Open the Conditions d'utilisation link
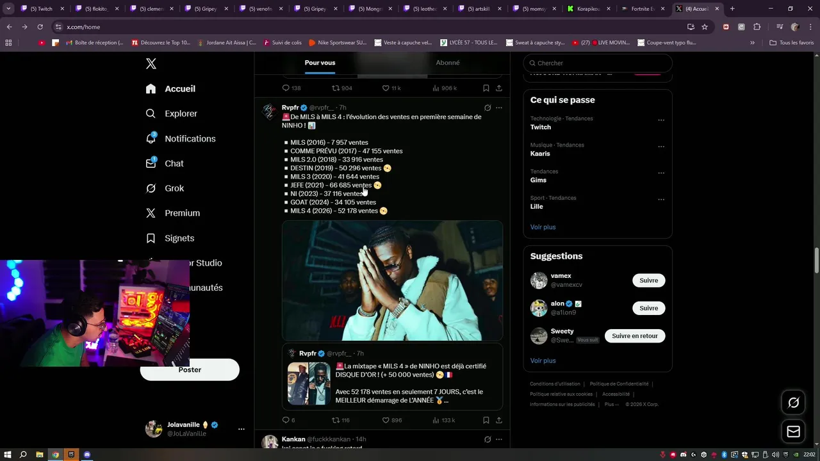Image resolution: width=820 pixels, height=461 pixels. click(555, 384)
